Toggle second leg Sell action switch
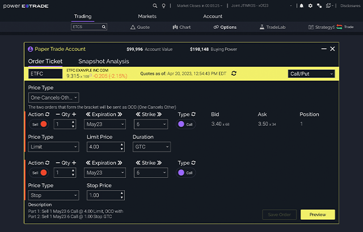This screenshot has width=363, height=232. tap(39, 172)
